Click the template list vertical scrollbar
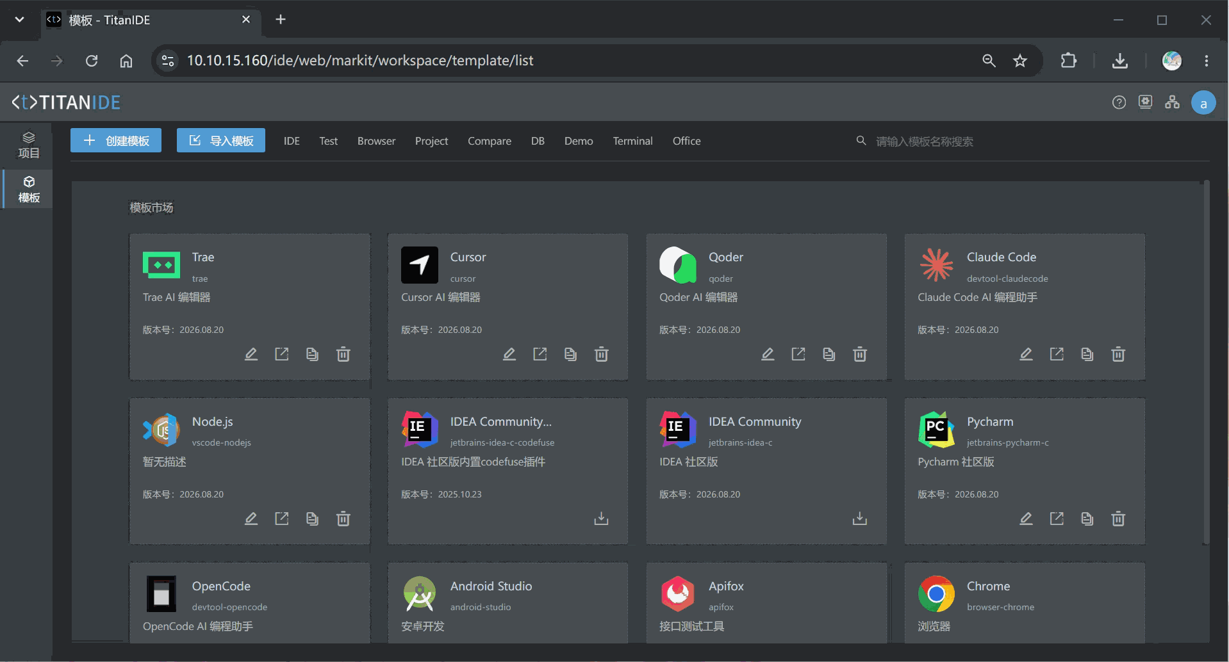The height and width of the screenshot is (662, 1229). tap(1206, 363)
